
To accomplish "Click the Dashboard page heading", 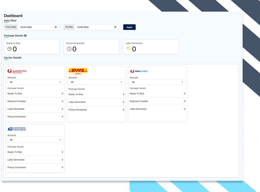I will pyautogui.click(x=13, y=16).
